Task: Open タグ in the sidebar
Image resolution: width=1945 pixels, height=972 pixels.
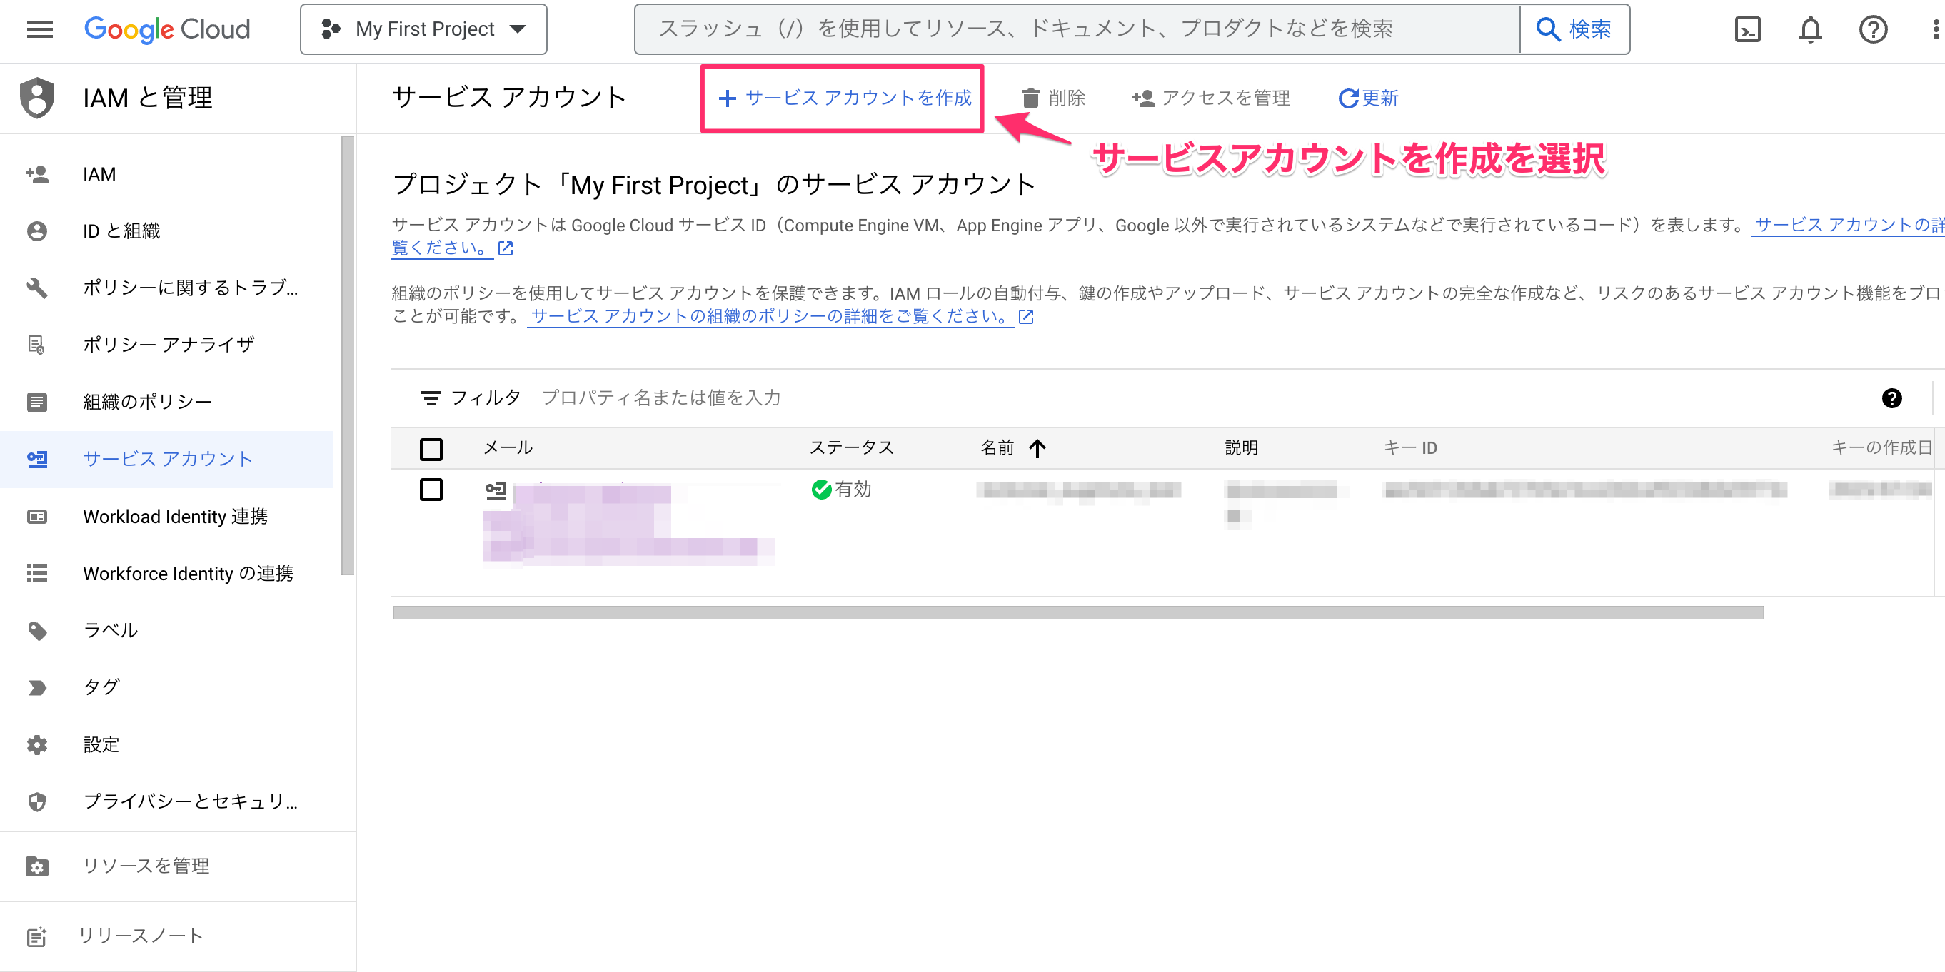Action: coord(166,687)
